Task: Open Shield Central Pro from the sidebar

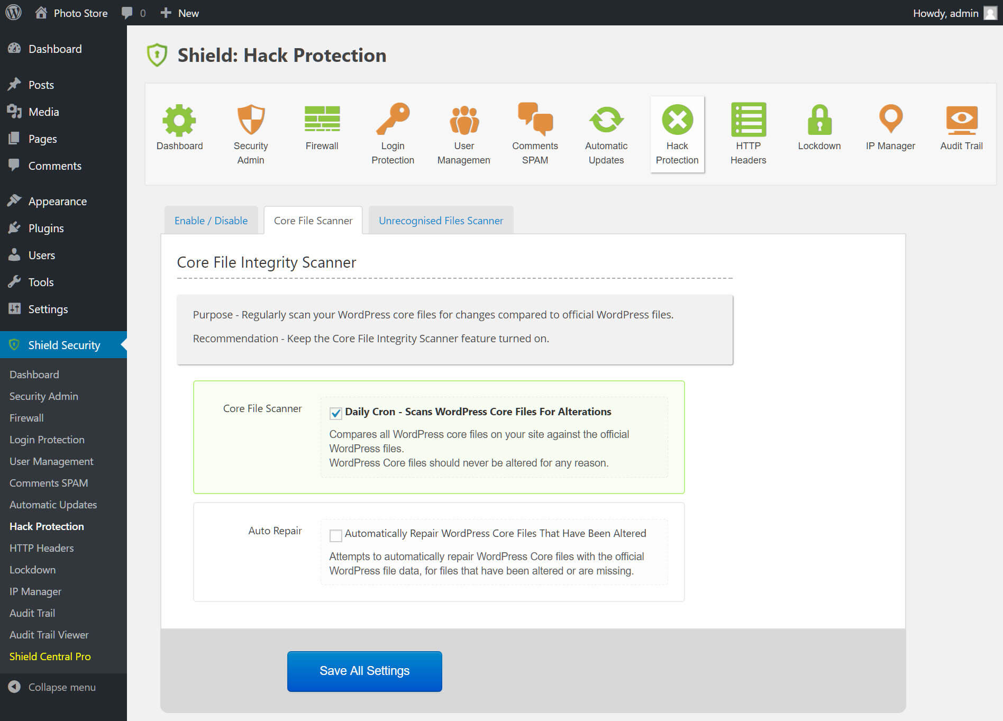Action: coord(50,656)
